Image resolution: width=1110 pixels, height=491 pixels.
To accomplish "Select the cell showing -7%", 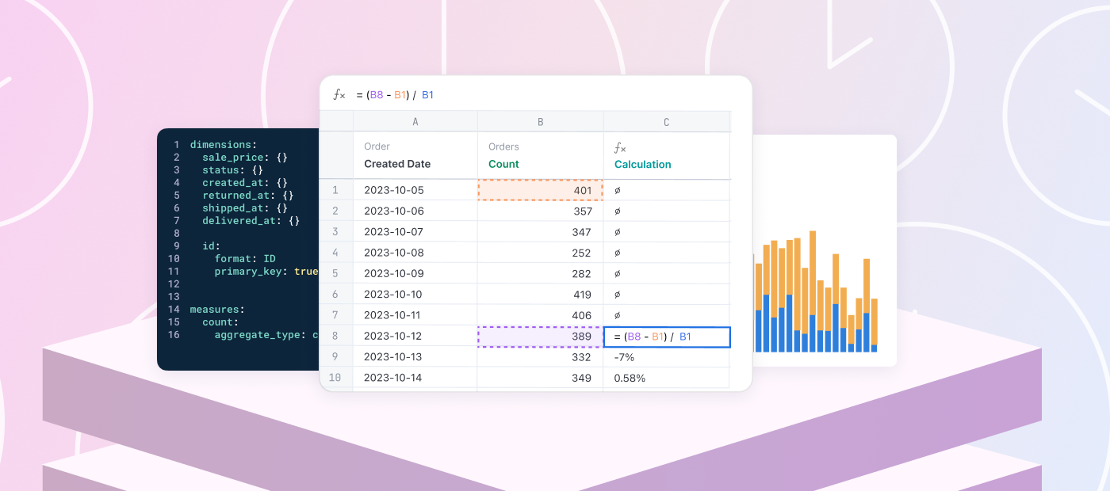I will [x=666, y=357].
